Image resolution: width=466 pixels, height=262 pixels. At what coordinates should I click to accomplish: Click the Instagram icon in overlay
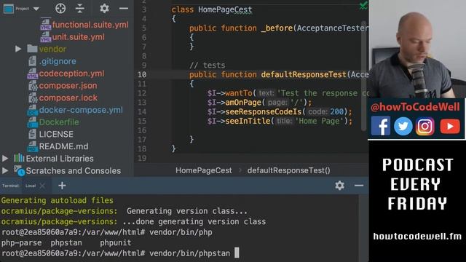click(x=425, y=126)
